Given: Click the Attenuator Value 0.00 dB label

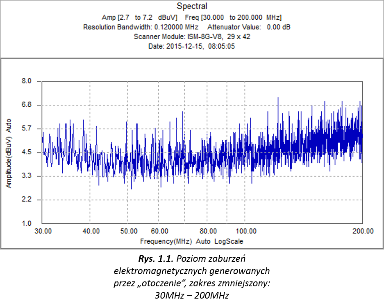Looking at the screenshot, I should [x=249, y=27].
